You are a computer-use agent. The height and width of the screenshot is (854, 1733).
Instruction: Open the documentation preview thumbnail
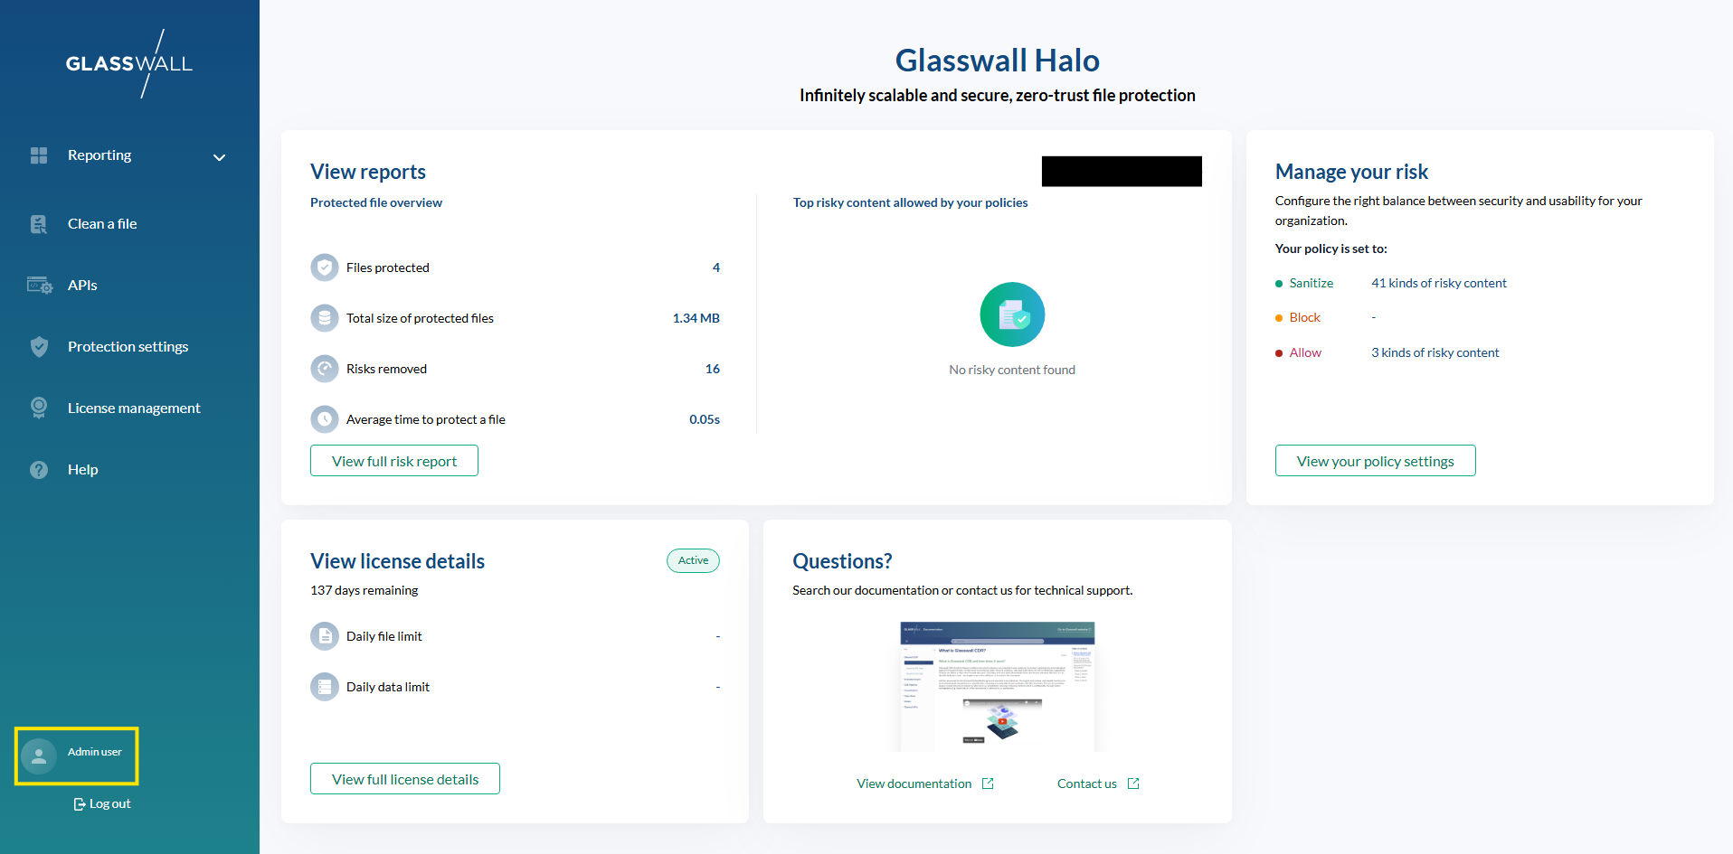pyautogui.click(x=997, y=686)
